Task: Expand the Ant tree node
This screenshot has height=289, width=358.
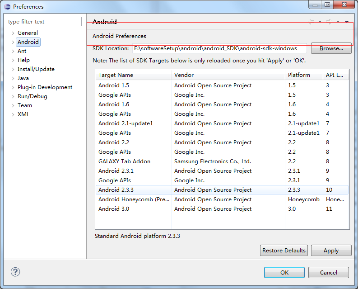Action: (x=13, y=51)
